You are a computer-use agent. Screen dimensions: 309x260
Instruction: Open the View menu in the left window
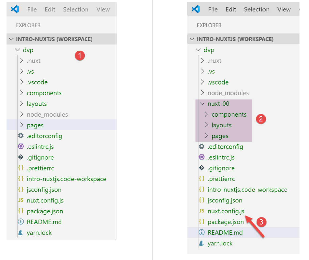(103, 9)
